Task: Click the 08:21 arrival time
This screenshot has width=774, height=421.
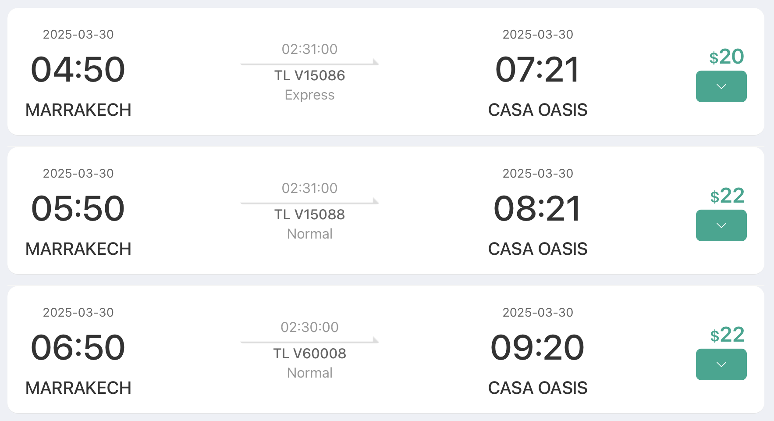Action: coord(537,209)
